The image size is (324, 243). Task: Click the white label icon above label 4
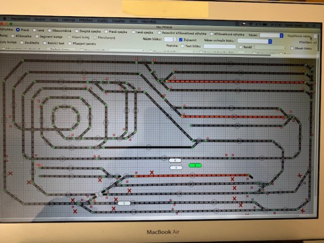[175, 160]
